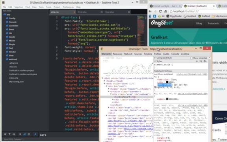
Task: Switch to the Network tab in DevTools
Action: coord(128,54)
